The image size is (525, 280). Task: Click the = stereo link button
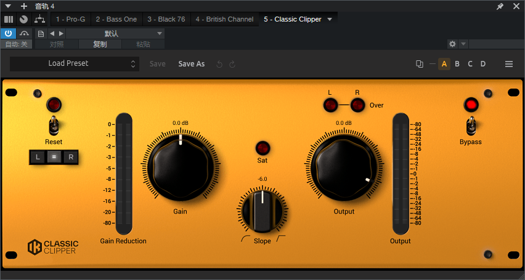tap(54, 157)
